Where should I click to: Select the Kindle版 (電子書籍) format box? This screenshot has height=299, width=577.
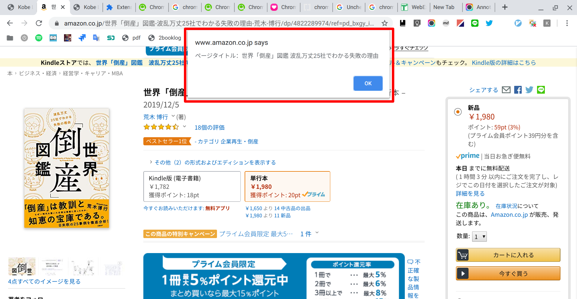192,186
